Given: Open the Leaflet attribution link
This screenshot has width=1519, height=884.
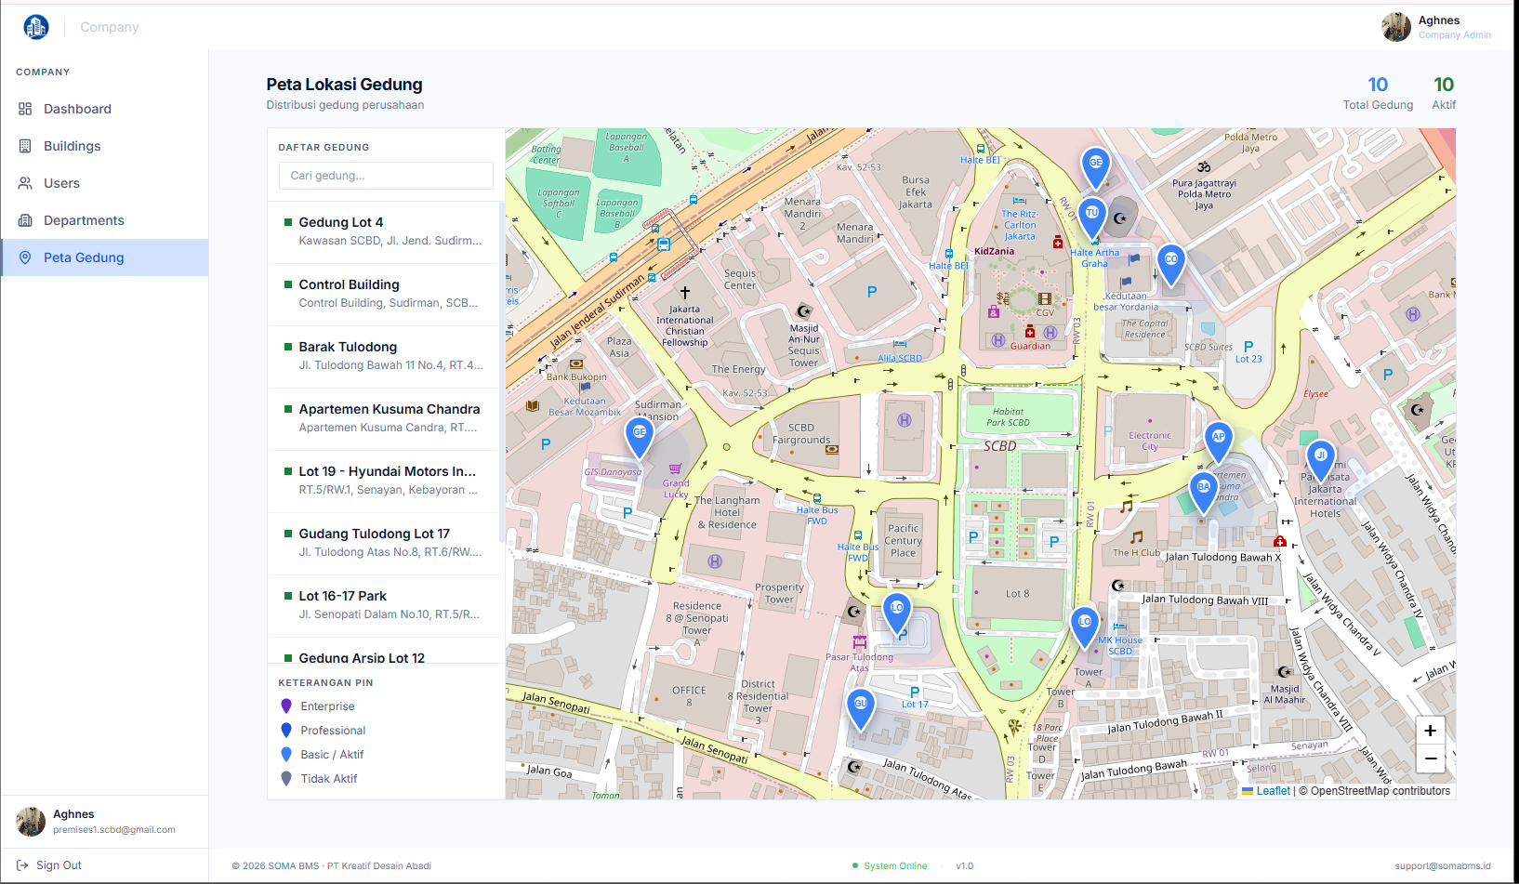Looking at the screenshot, I should tap(1266, 791).
